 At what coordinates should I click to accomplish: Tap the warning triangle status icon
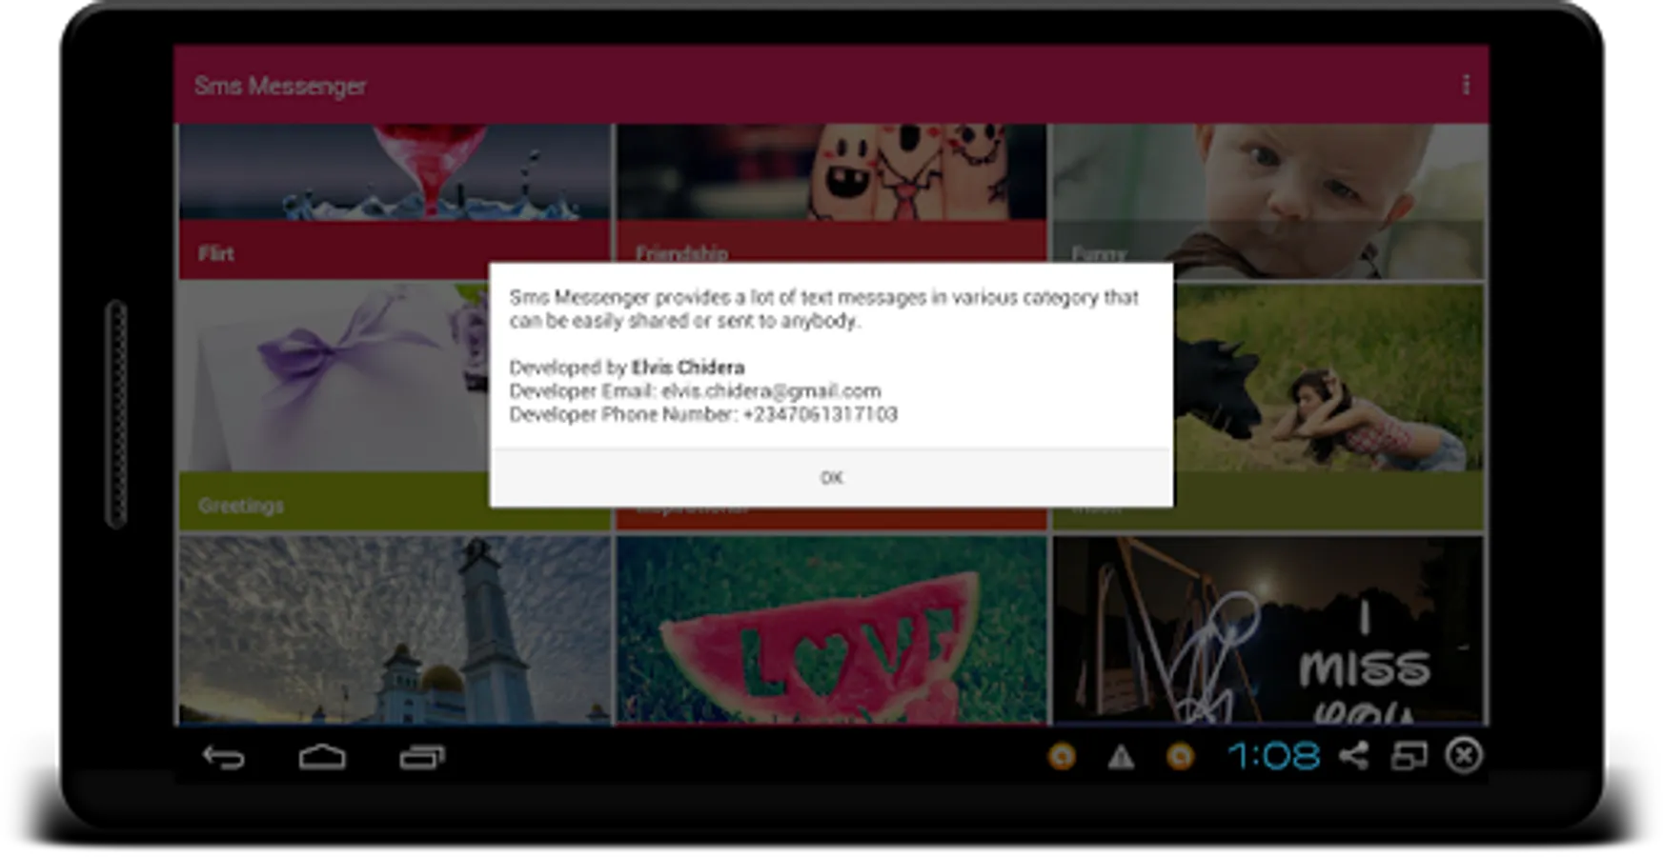click(x=1121, y=757)
